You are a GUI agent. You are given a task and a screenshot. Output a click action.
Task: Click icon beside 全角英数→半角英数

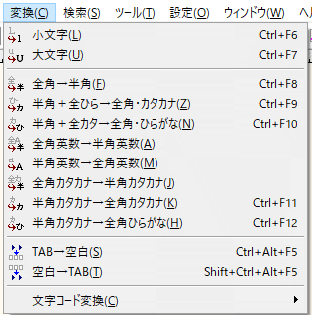(x=16, y=144)
